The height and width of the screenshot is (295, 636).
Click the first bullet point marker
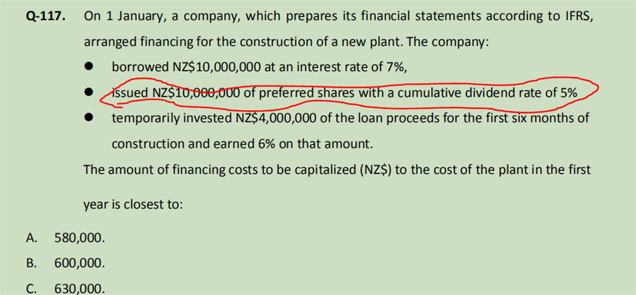click(90, 67)
